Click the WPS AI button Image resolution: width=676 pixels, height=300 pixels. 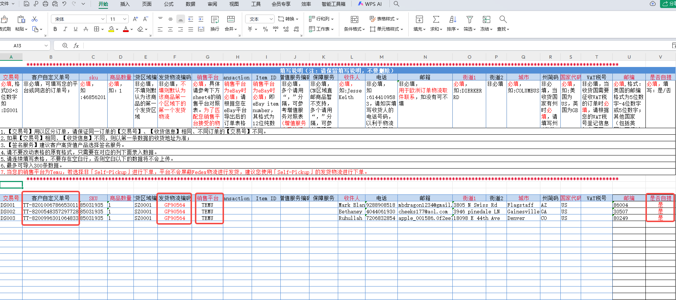(x=370, y=4)
